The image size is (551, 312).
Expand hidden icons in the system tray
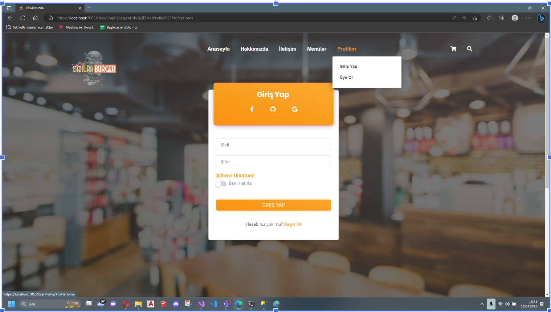pyautogui.click(x=482, y=304)
